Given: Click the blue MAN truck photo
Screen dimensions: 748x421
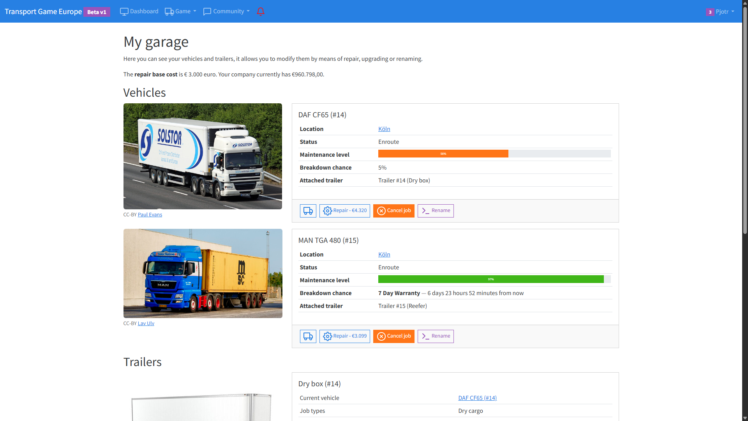Looking at the screenshot, I should 203,274.
